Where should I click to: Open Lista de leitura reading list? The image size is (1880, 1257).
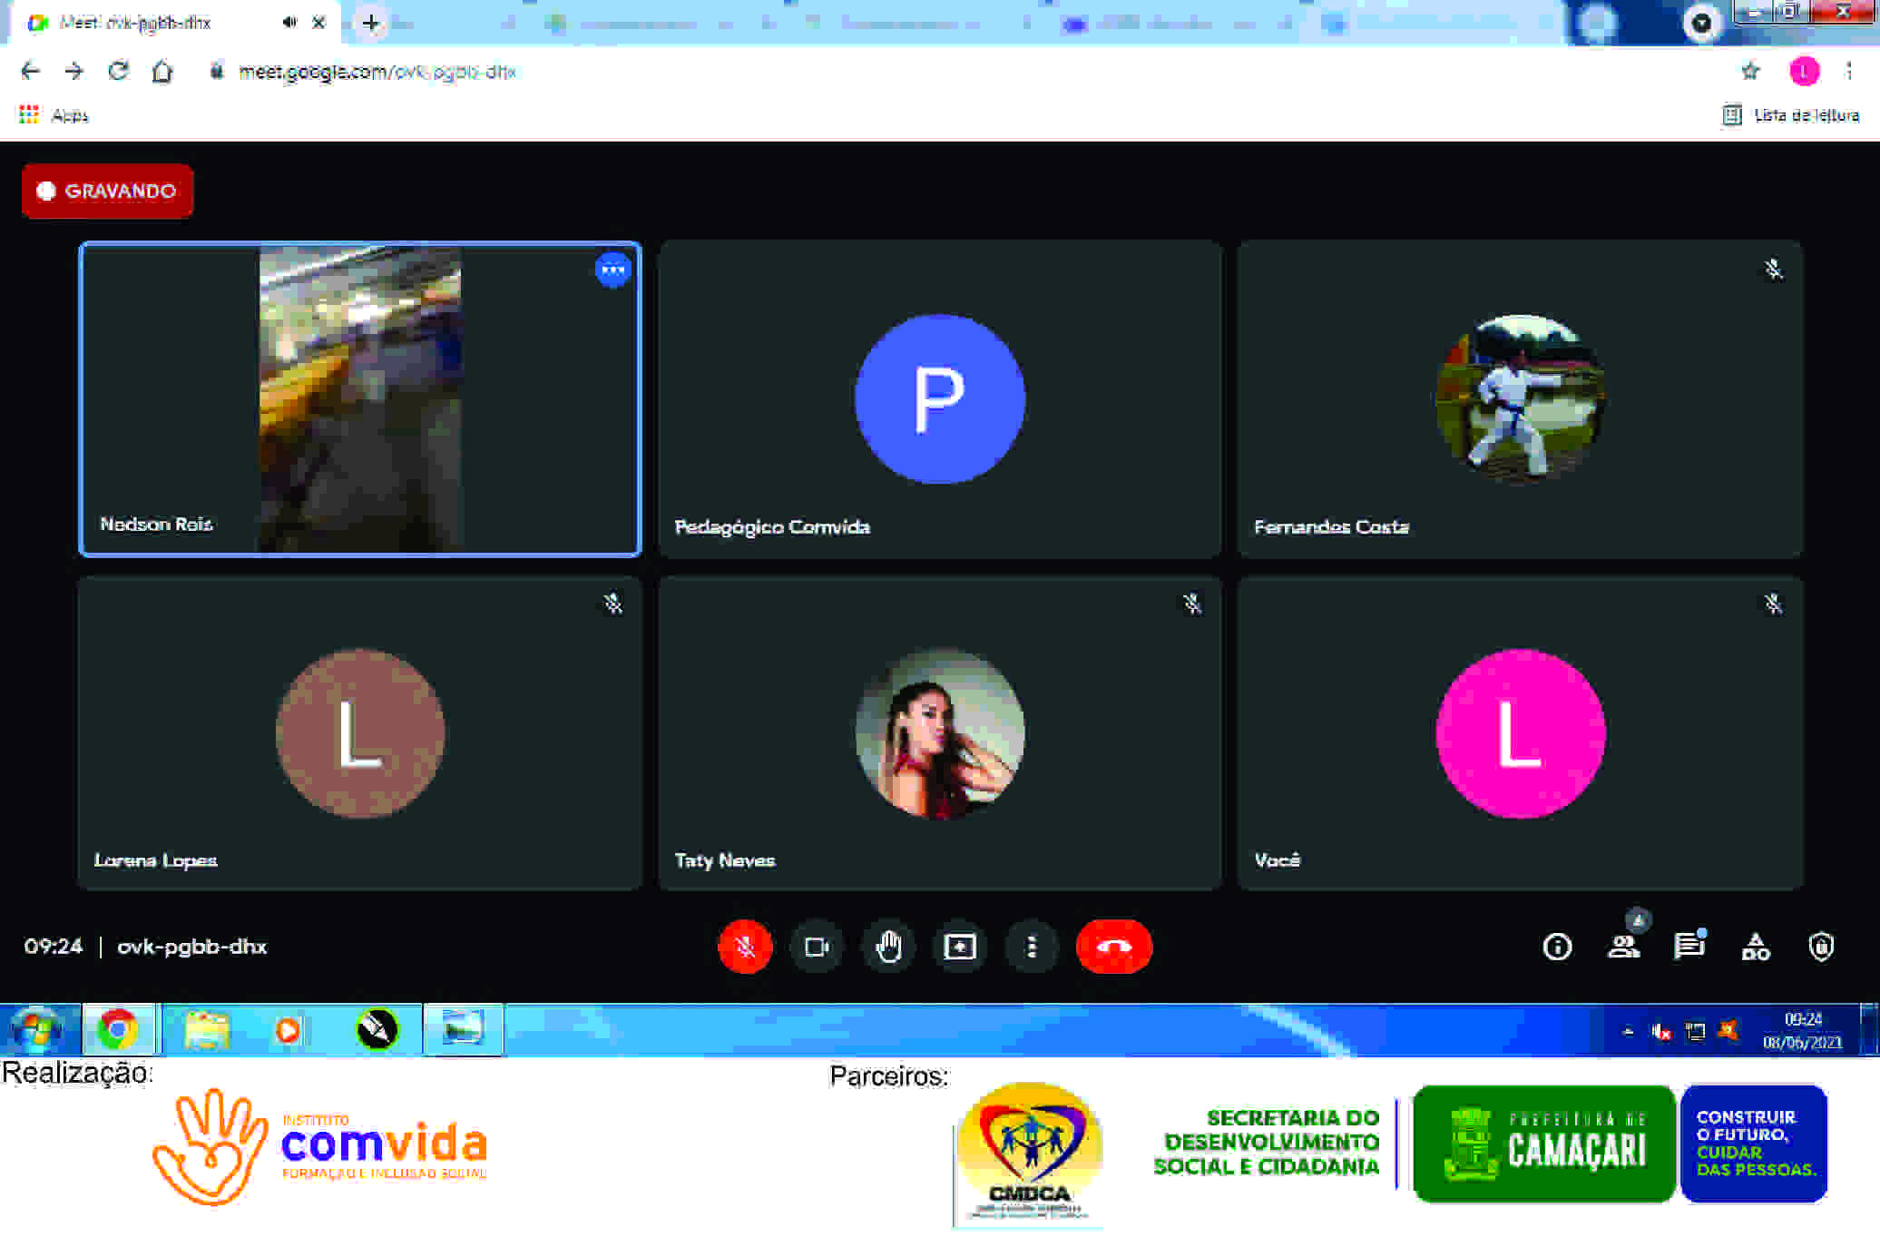pyautogui.click(x=1792, y=115)
